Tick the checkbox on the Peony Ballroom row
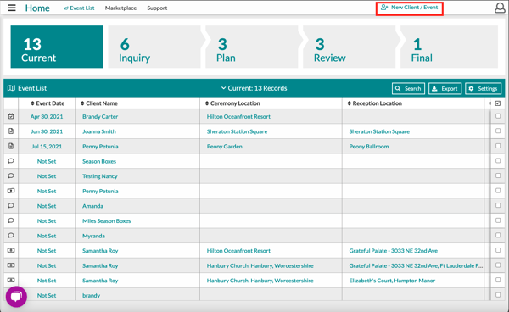This screenshot has height=312, width=509. pos(498,146)
